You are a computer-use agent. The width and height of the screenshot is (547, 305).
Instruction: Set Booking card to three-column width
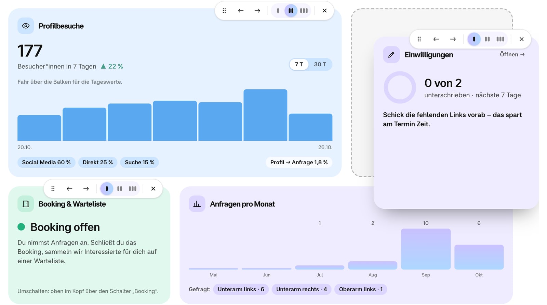pyautogui.click(x=133, y=189)
